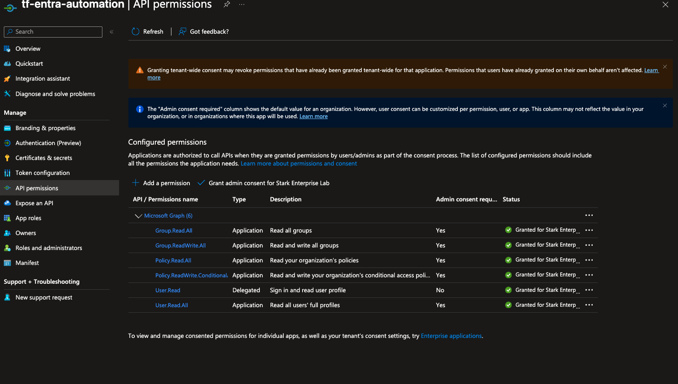Click the Microsoft Graph (6) link
Viewport: 678px width, 384px height.
pos(168,215)
